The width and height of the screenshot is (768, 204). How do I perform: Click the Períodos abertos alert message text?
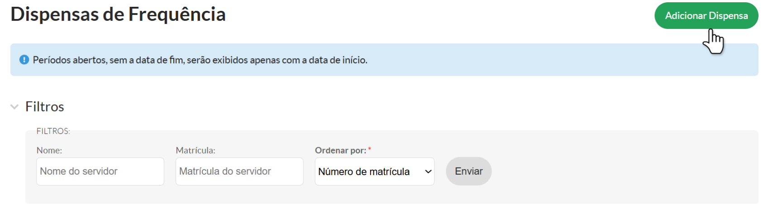(200, 60)
